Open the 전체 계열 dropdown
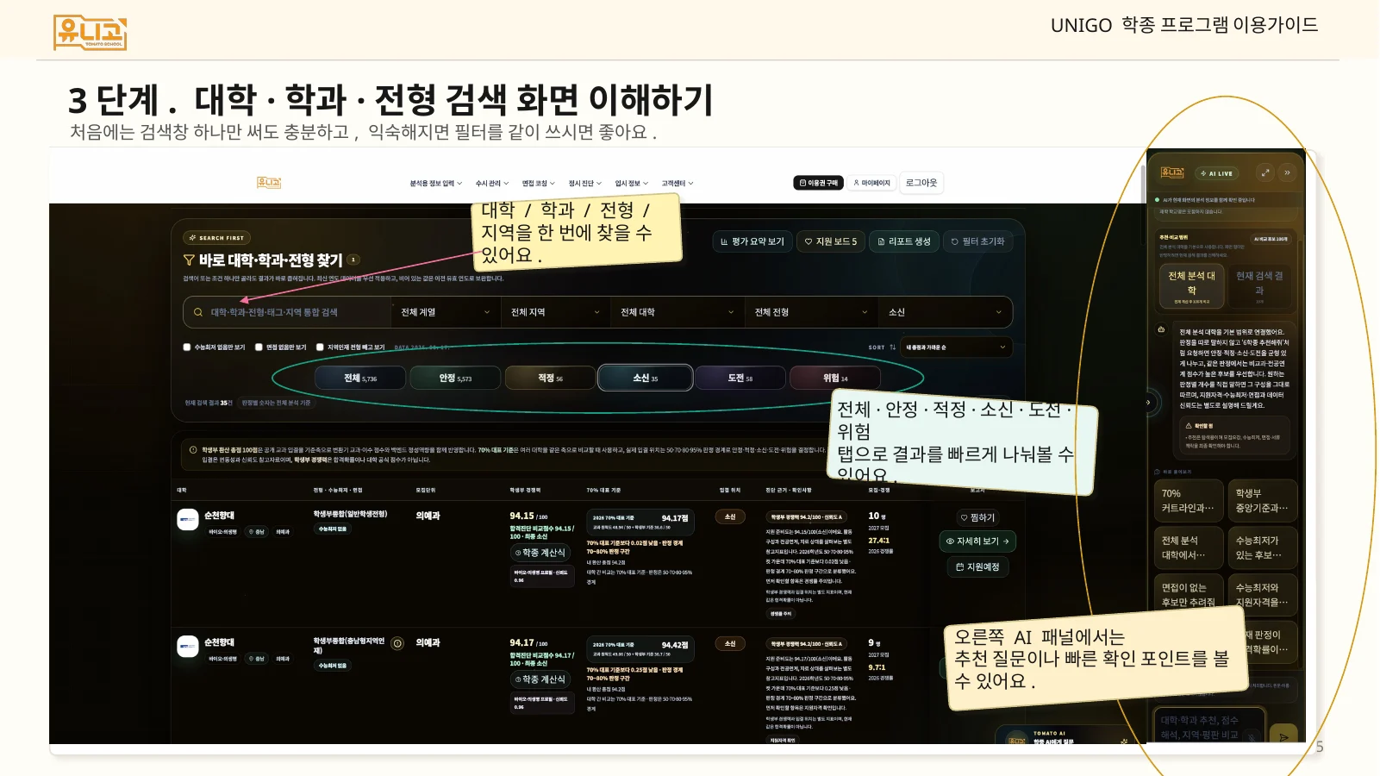 (x=445, y=312)
